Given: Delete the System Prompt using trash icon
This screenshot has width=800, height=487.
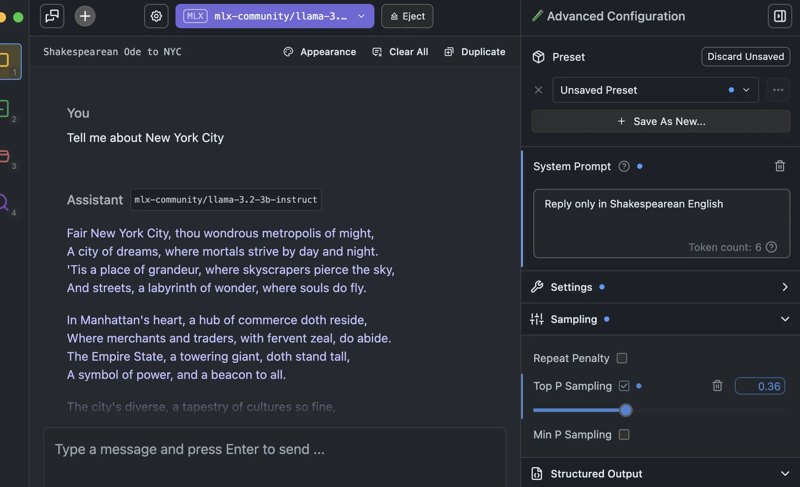Looking at the screenshot, I should pyautogui.click(x=780, y=166).
